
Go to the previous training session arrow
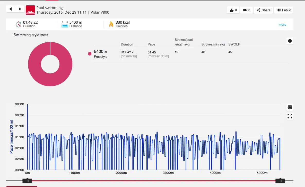click(11, 9)
